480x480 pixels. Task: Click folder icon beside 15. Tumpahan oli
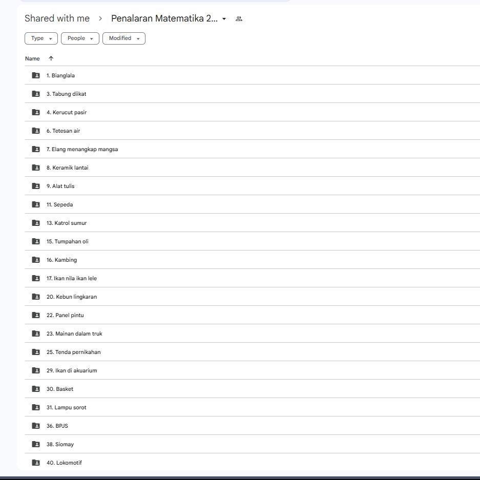click(36, 241)
